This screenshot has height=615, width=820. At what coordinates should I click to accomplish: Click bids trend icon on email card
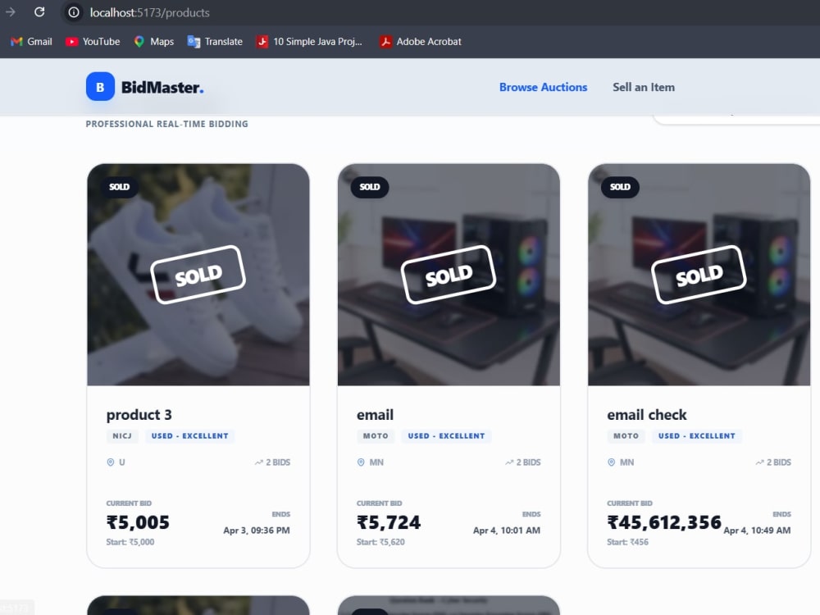point(509,462)
